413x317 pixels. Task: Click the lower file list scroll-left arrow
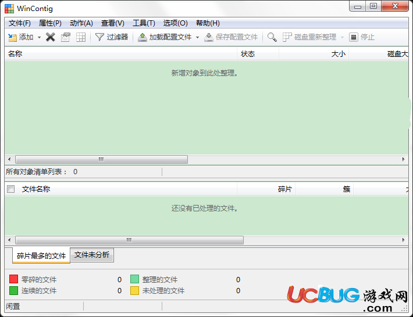coord(9,240)
